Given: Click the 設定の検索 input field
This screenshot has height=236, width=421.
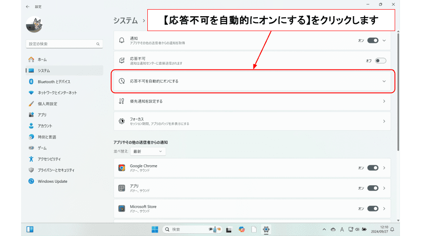Looking at the screenshot, I should 61,44.
